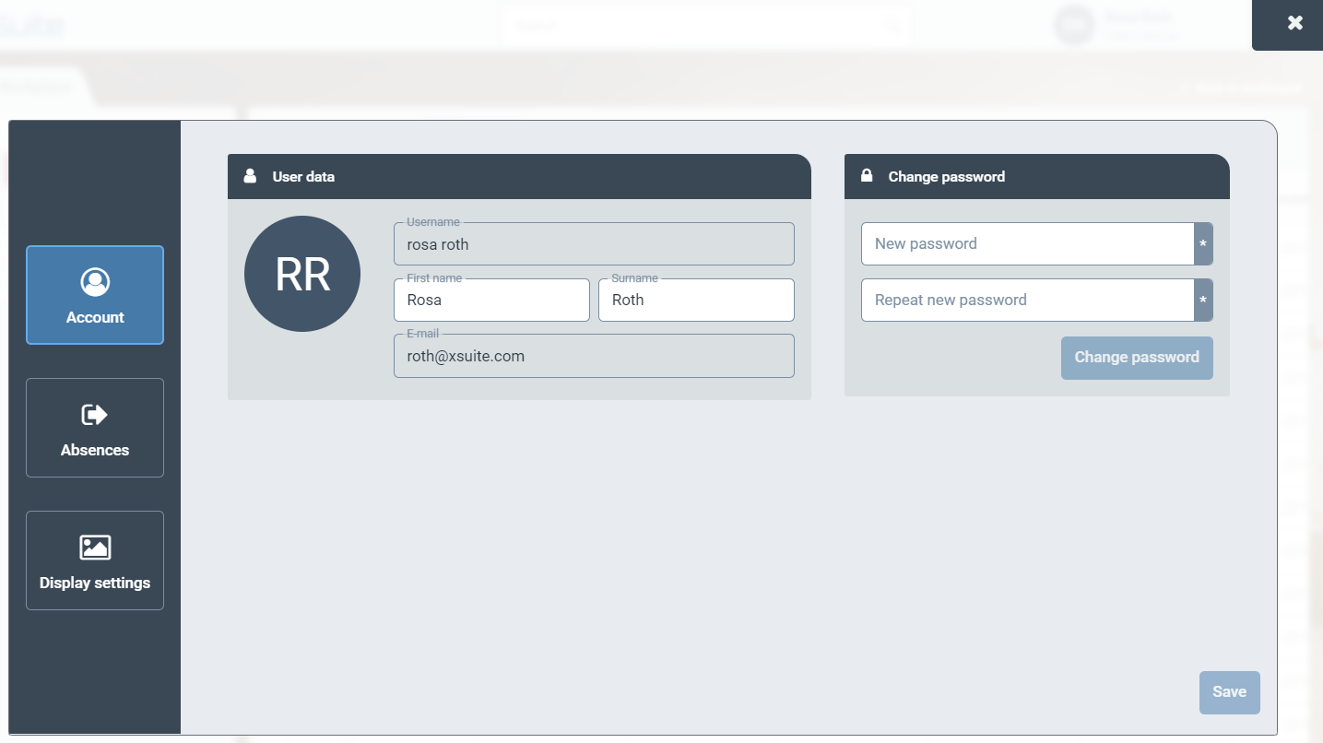Viewport: 1323px width, 743px height.
Task: Click the RR profile avatar circle
Action: pyautogui.click(x=302, y=275)
